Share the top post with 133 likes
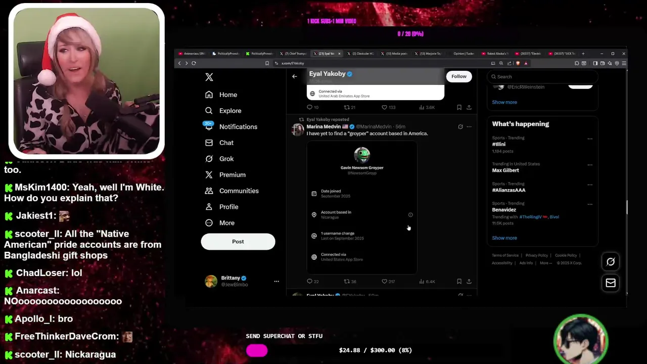The image size is (647, 364). pos(469,107)
